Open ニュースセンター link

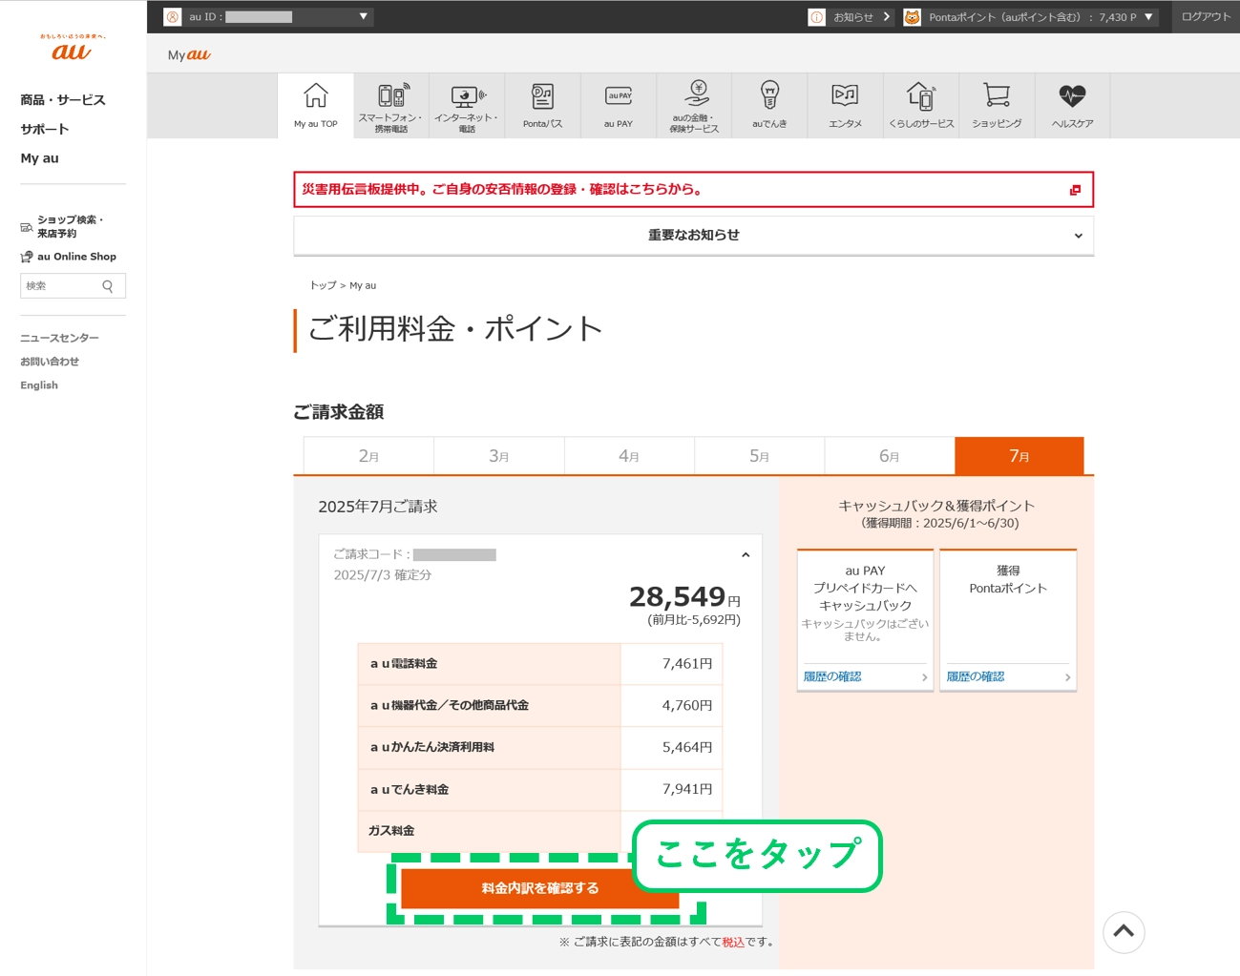point(59,338)
